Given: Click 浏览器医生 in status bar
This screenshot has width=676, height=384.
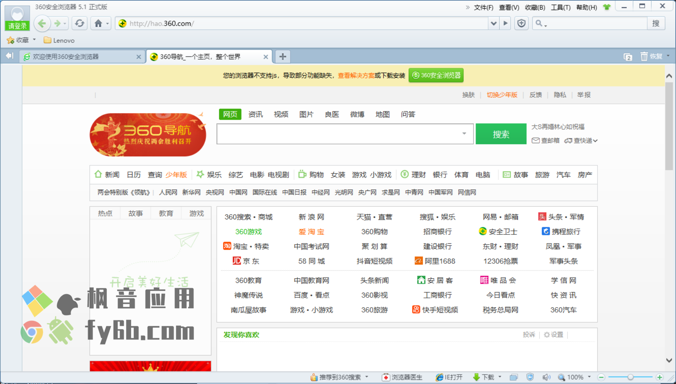Looking at the screenshot, I should point(402,377).
